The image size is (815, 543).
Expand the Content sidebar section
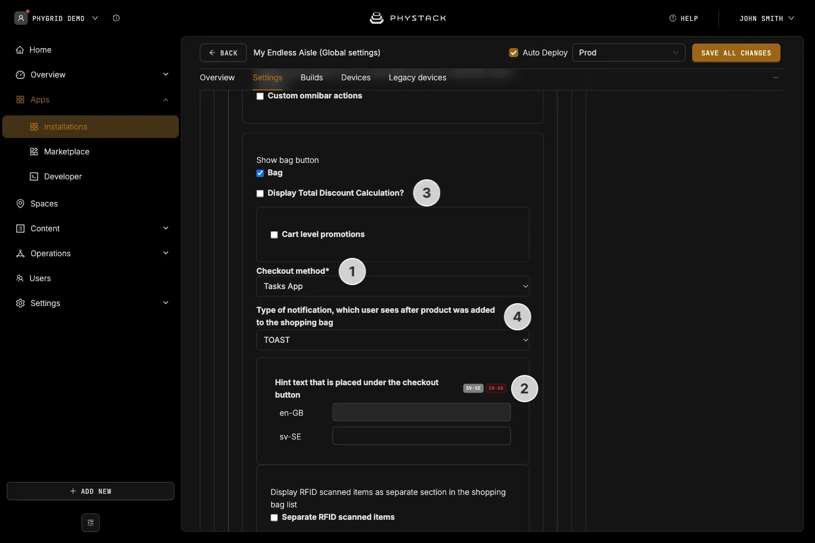166,229
